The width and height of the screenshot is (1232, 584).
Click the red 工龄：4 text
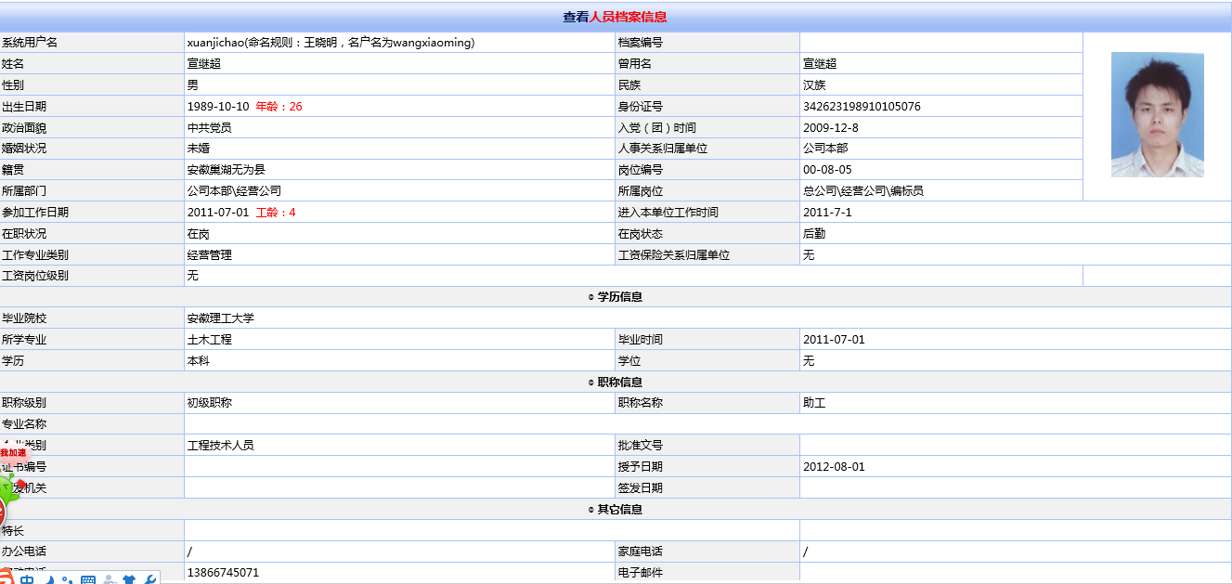coord(276,213)
